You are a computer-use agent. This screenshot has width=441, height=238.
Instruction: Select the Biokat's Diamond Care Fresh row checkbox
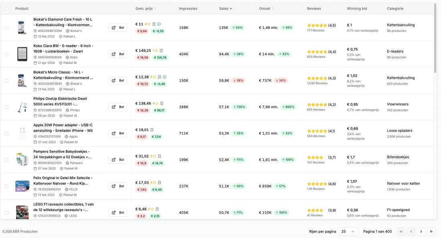tap(6, 28)
